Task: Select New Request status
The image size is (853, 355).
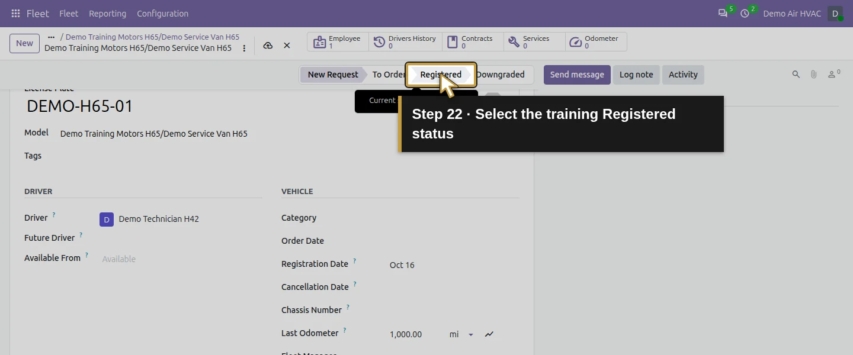Action: [x=332, y=75]
